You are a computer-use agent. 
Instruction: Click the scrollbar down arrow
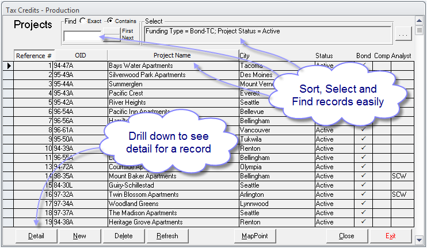pyautogui.click(x=419, y=240)
